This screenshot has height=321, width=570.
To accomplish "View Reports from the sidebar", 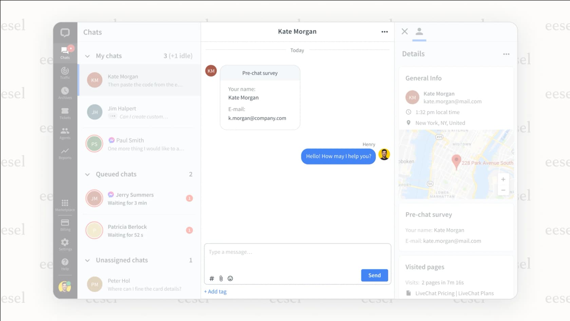I will [x=65, y=153].
